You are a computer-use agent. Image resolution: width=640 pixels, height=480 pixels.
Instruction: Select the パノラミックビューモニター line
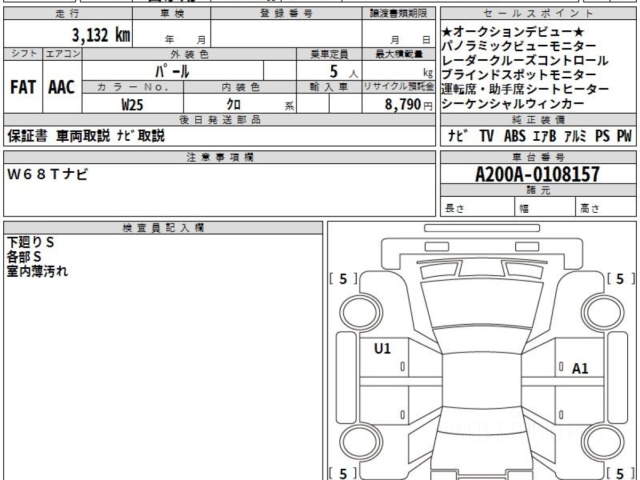click(519, 46)
